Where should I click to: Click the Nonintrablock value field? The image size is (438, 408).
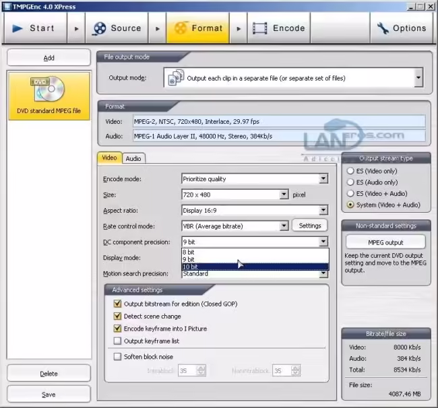coord(282,370)
